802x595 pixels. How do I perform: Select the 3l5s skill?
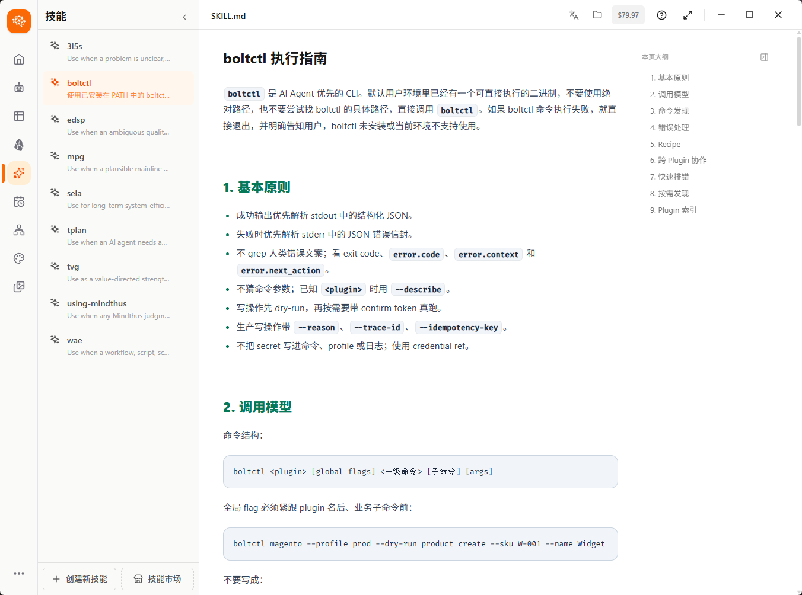(119, 52)
